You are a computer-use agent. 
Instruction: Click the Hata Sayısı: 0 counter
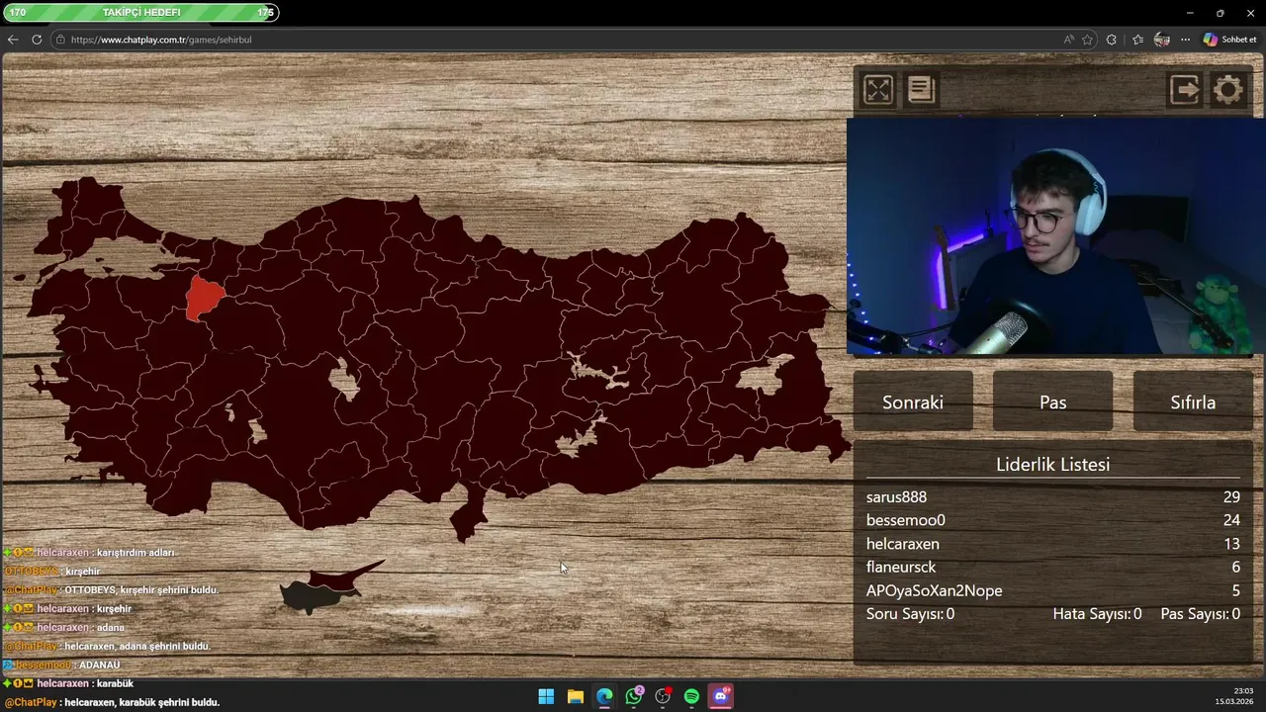pyautogui.click(x=1097, y=614)
